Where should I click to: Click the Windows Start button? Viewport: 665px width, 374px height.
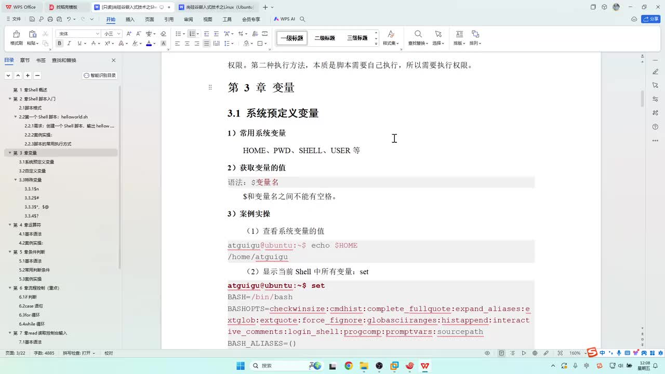(241, 366)
